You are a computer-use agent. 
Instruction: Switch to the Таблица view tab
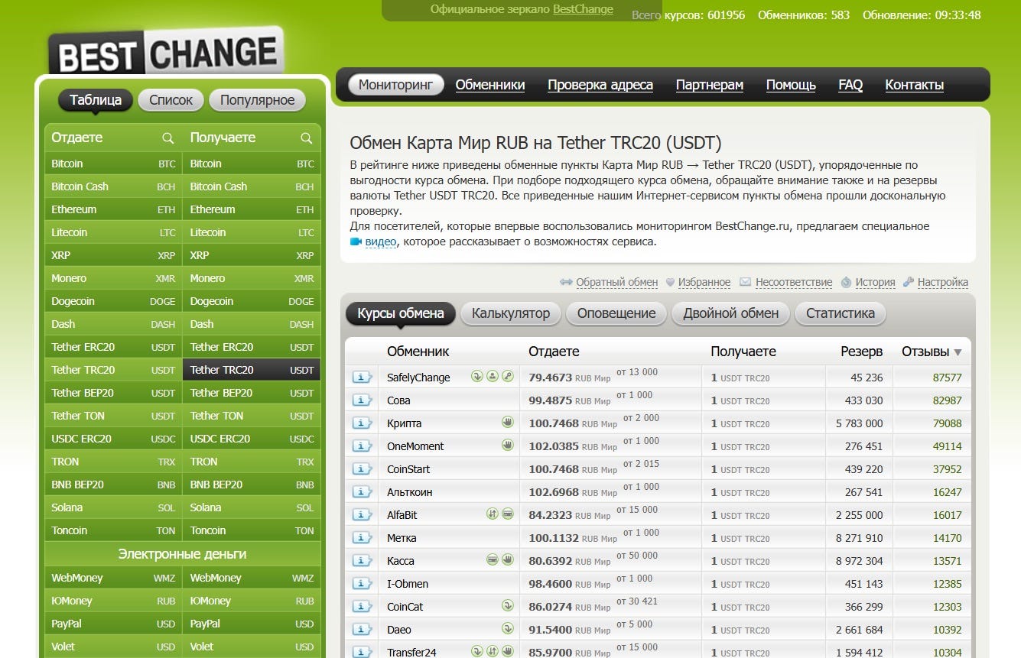[96, 100]
